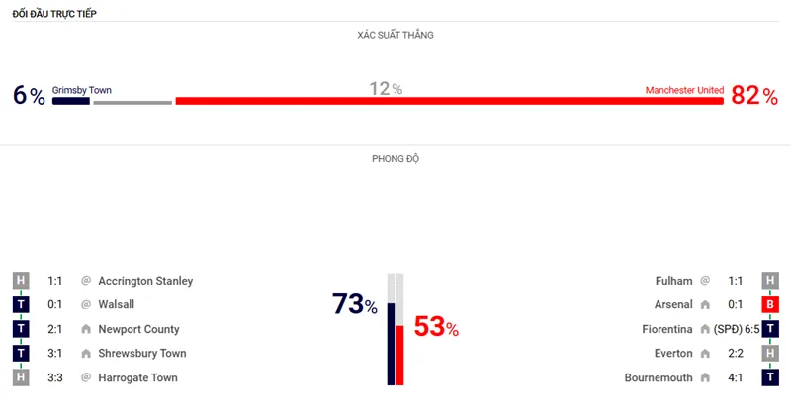Click the home icon next to Bournemouth
Viewport: 791px width, 416px height.
(705, 377)
